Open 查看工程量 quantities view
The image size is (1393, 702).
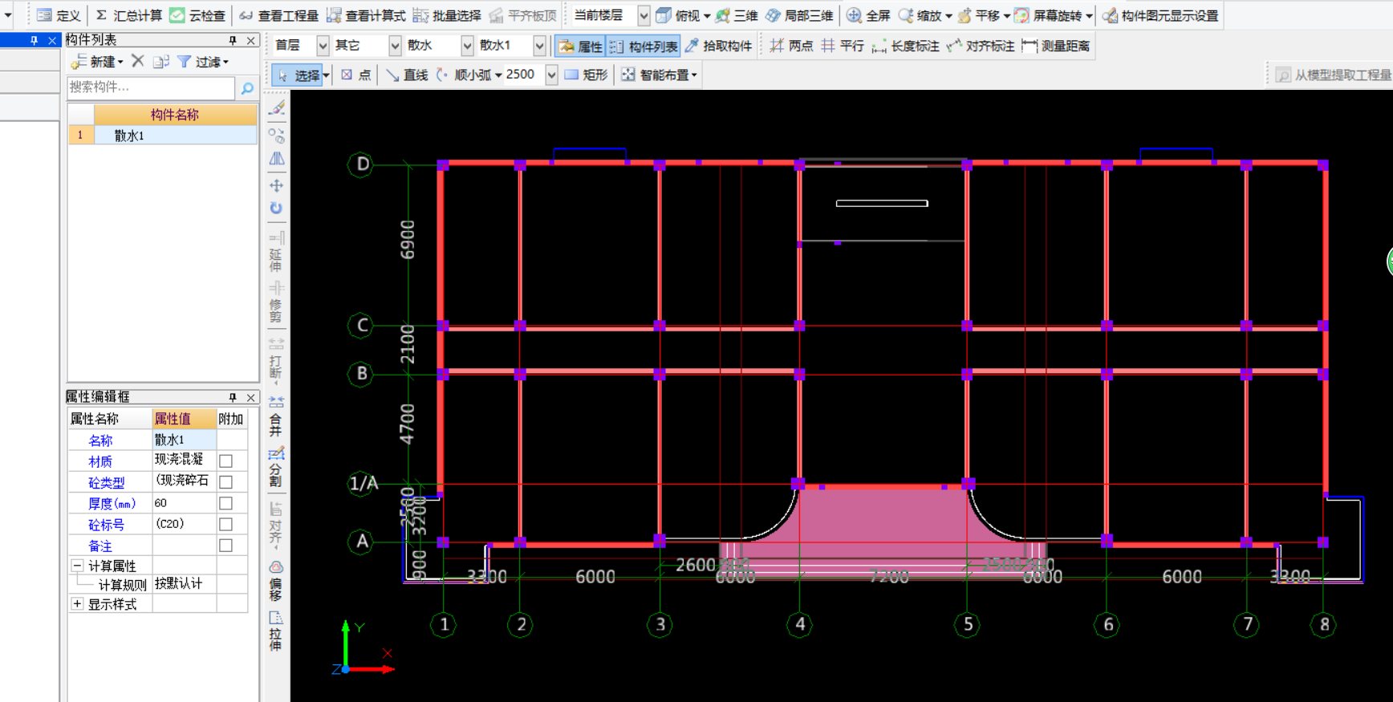pyautogui.click(x=278, y=15)
